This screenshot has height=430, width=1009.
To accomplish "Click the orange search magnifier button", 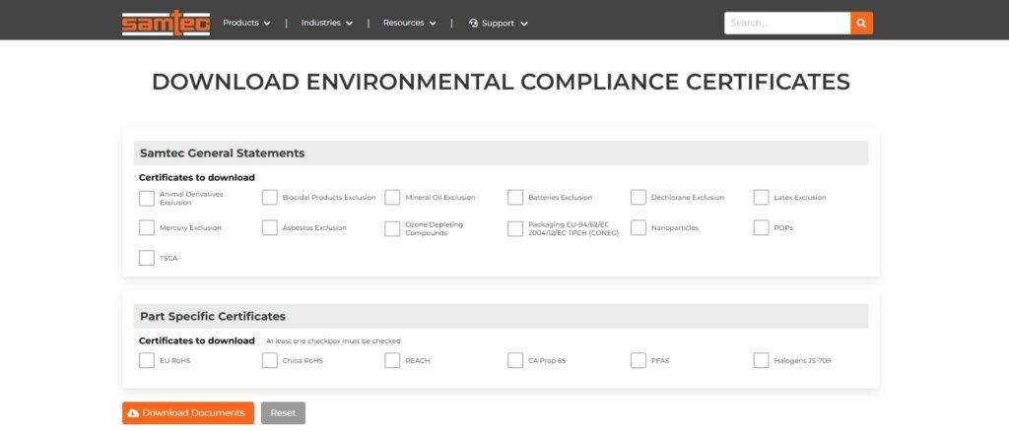I will (x=861, y=23).
